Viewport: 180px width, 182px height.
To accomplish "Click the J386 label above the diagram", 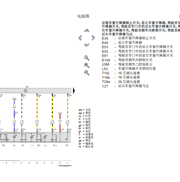I will tap(27, 87).
